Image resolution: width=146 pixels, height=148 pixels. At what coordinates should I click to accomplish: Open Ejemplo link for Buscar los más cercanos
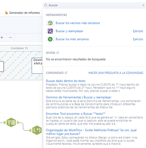click(138, 39)
